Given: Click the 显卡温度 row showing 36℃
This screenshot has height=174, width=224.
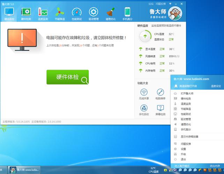Looking at the screenshot, I should coord(157,49).
